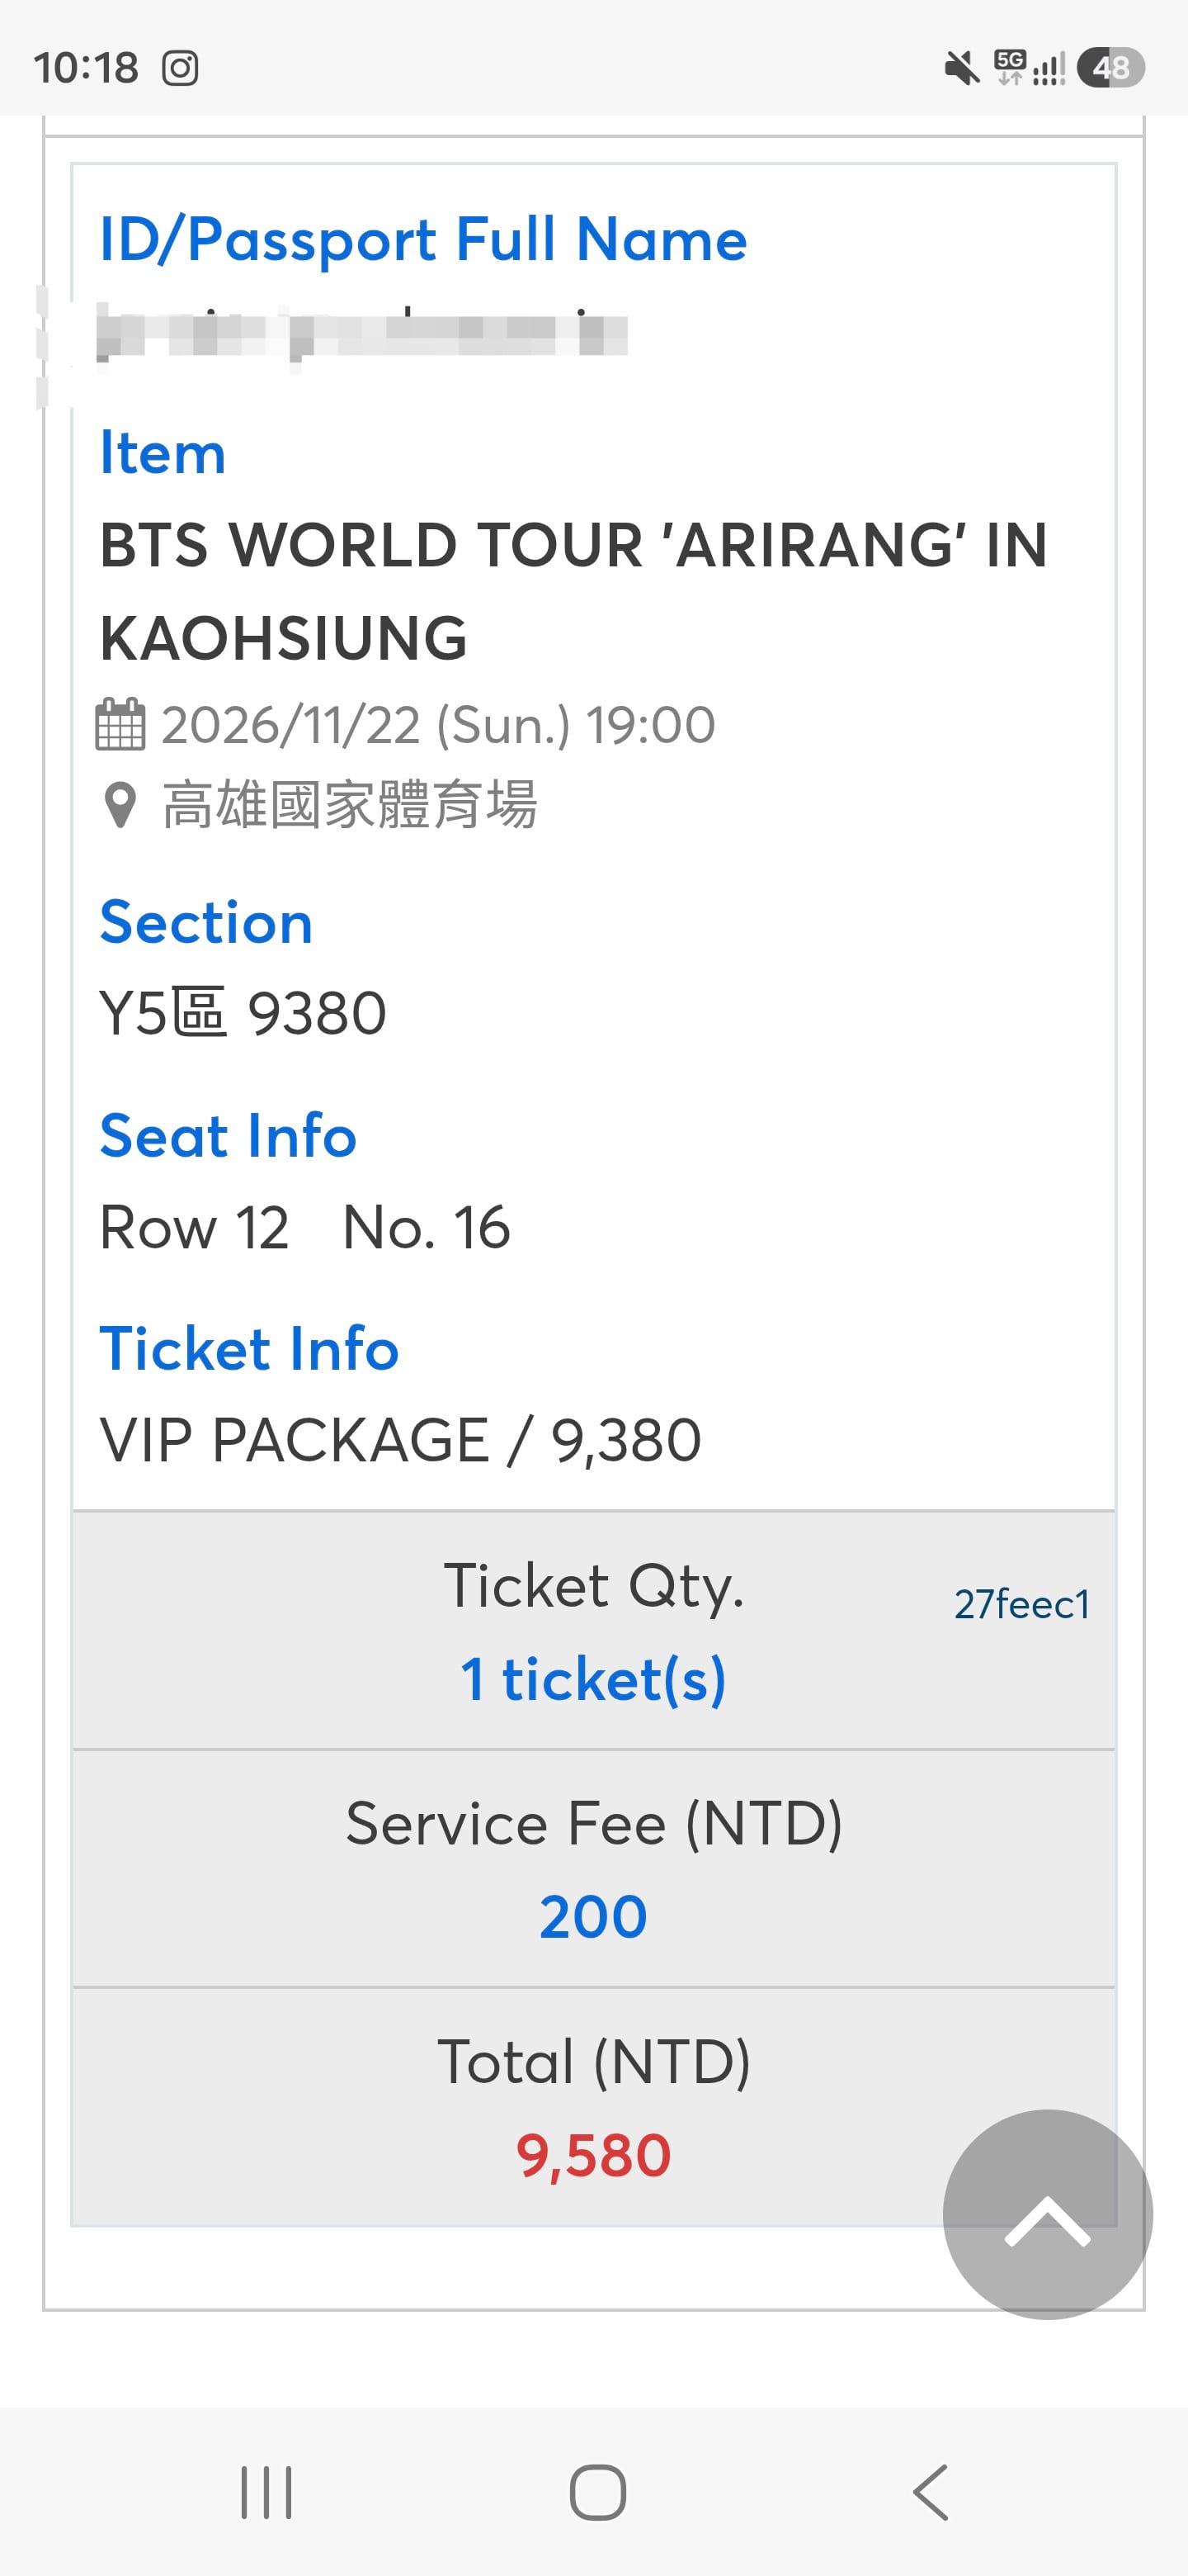
Task: Tap the 27feec1 code text
Action: tap(1021, 1604)
